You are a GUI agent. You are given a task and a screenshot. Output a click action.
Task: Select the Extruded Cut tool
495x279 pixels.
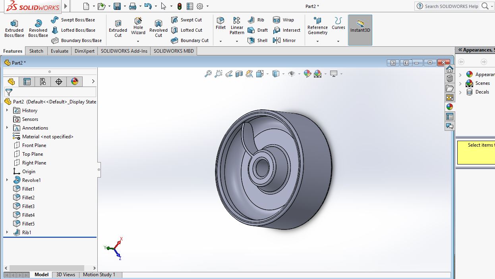point(118,29)
